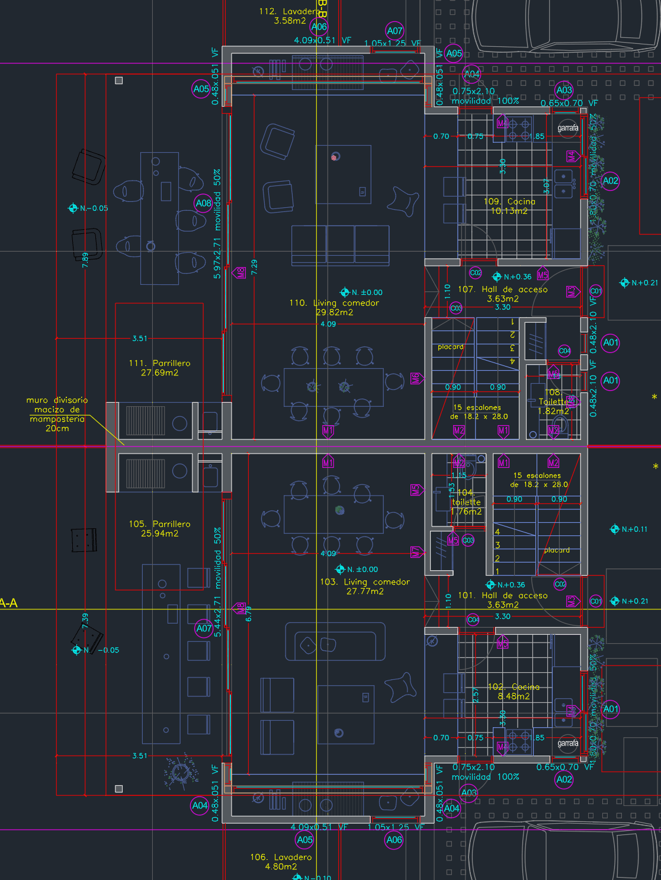Click the C02 tag above Hall 101
The height and width of the screenshot is (880, 661).
click(x=560, y=584)
